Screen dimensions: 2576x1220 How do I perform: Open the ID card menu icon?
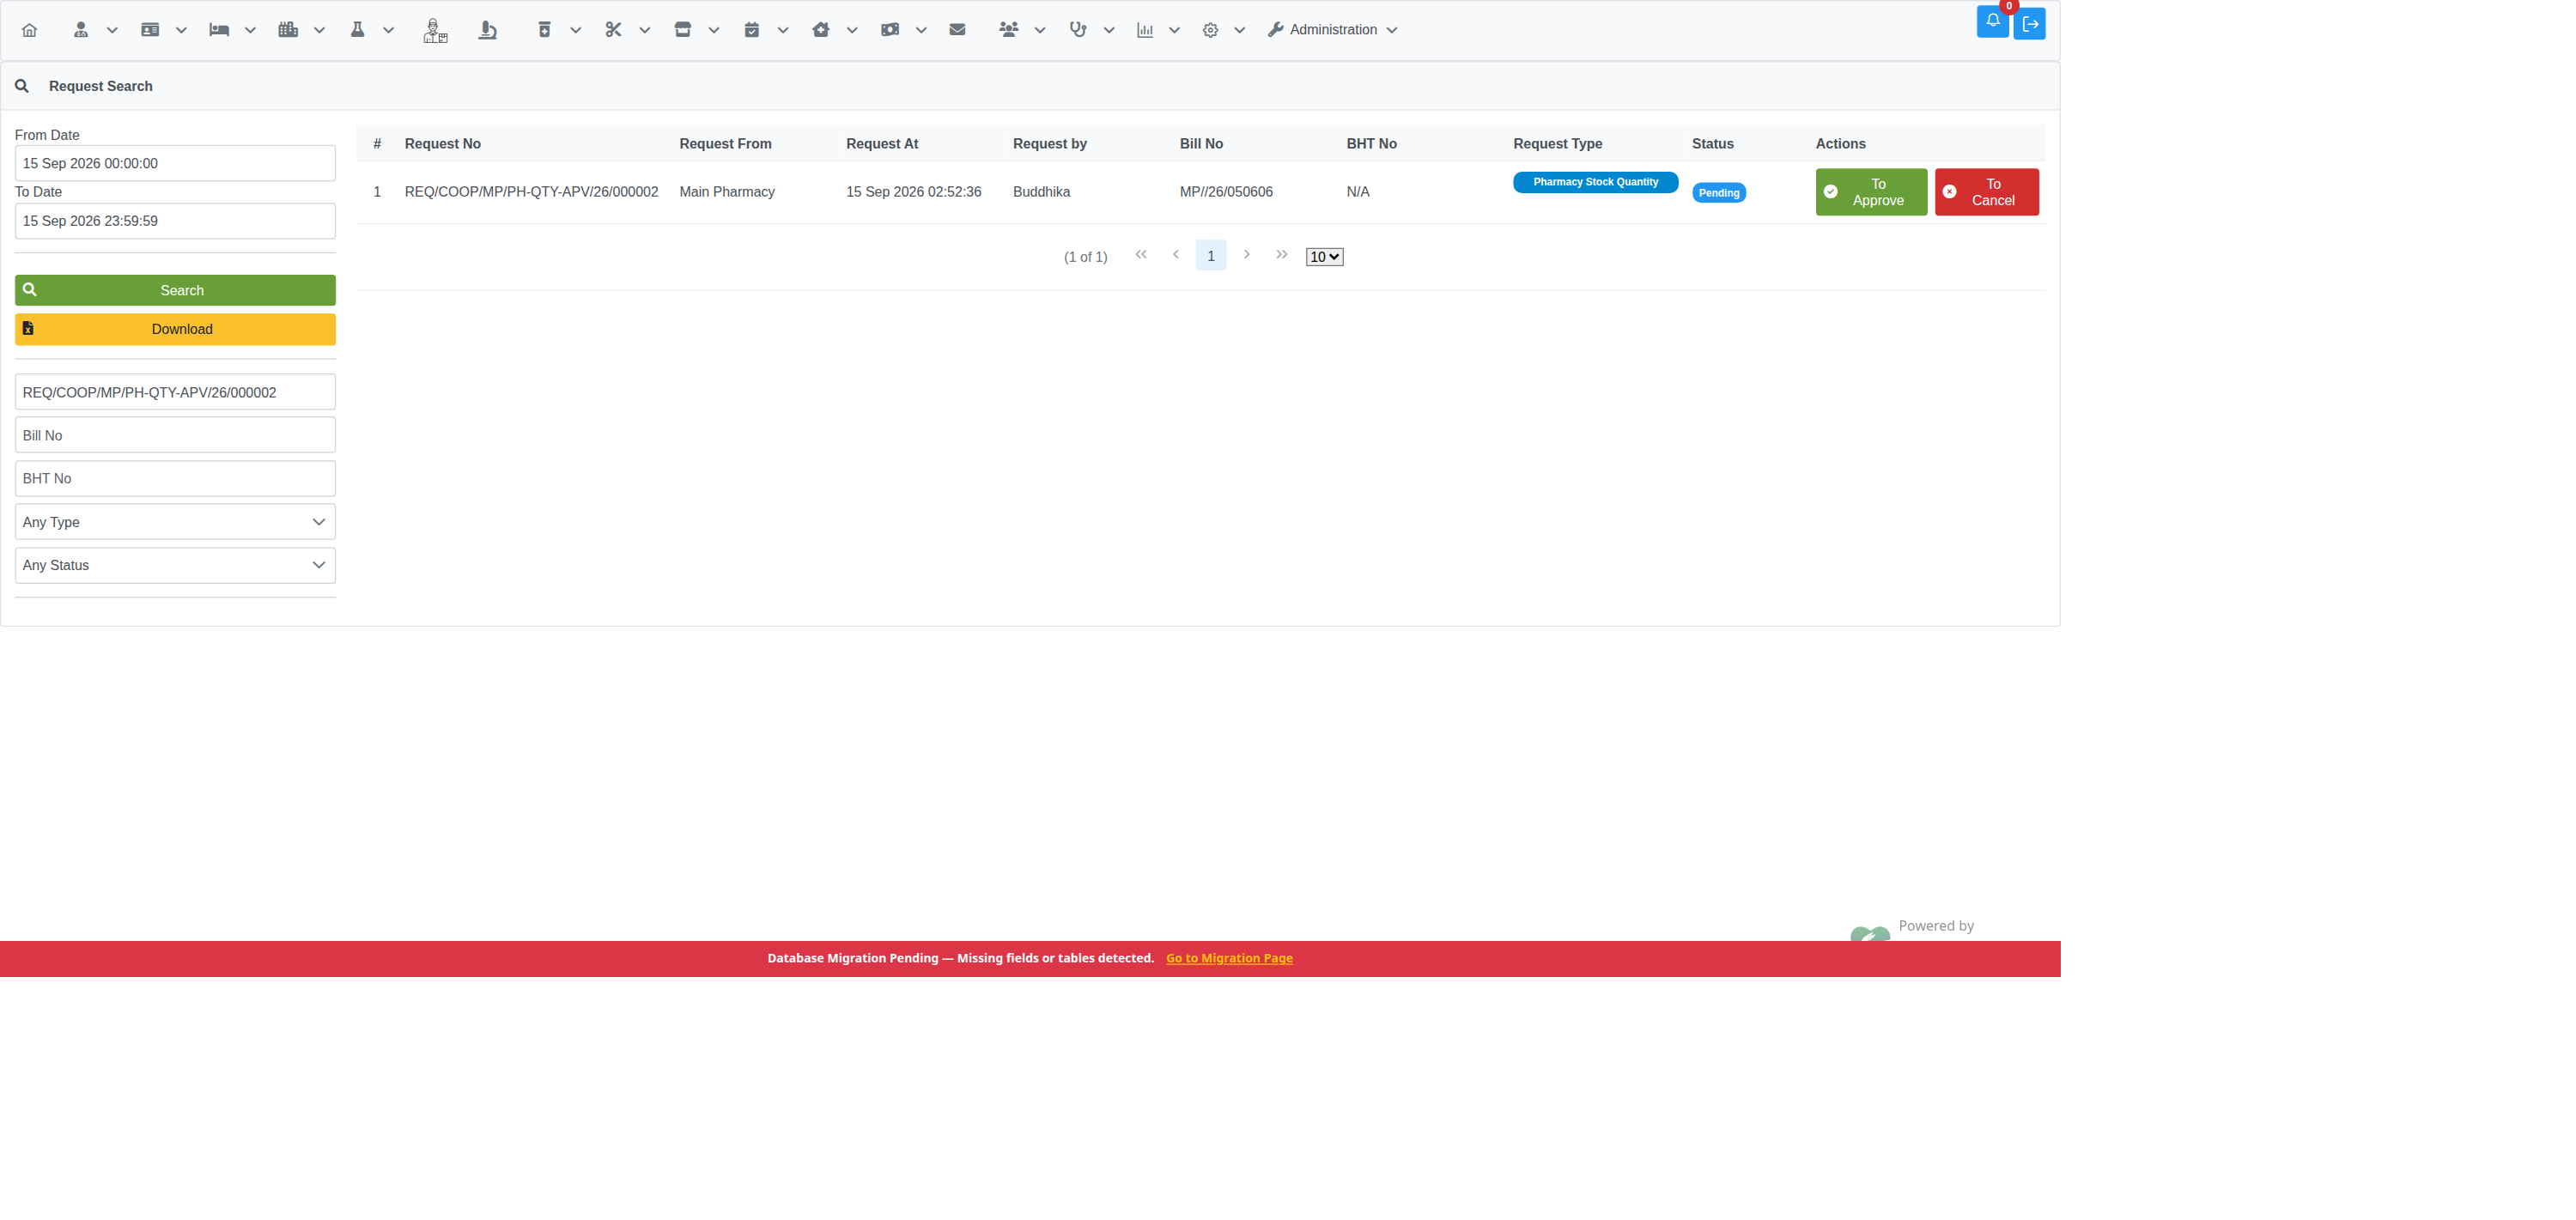150,30
